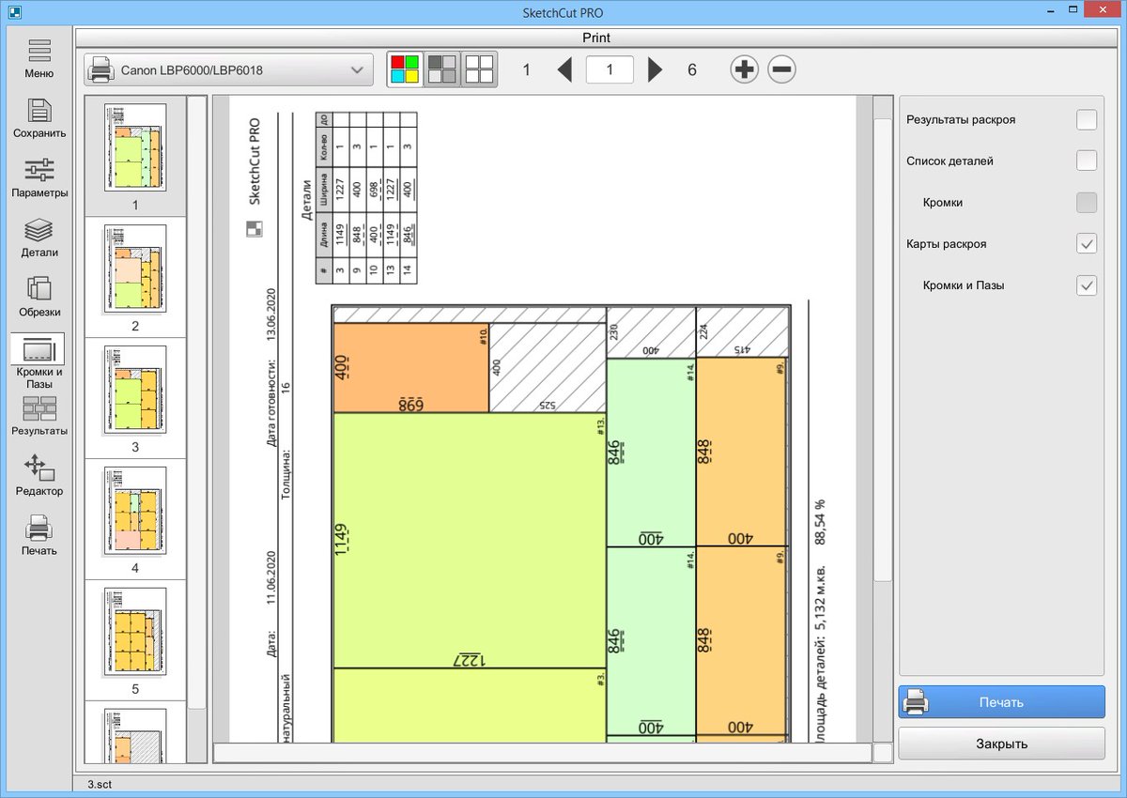This screenshot has width=1127, height=798.
Task: Select Кромки и Пазы sidebar icon
Action: pyautogui.click(x=39, y=350)
